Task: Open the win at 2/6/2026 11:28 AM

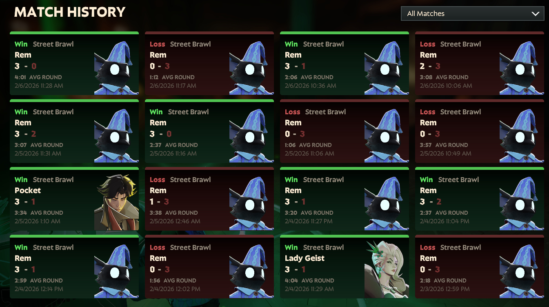Action: pos(74,63)
